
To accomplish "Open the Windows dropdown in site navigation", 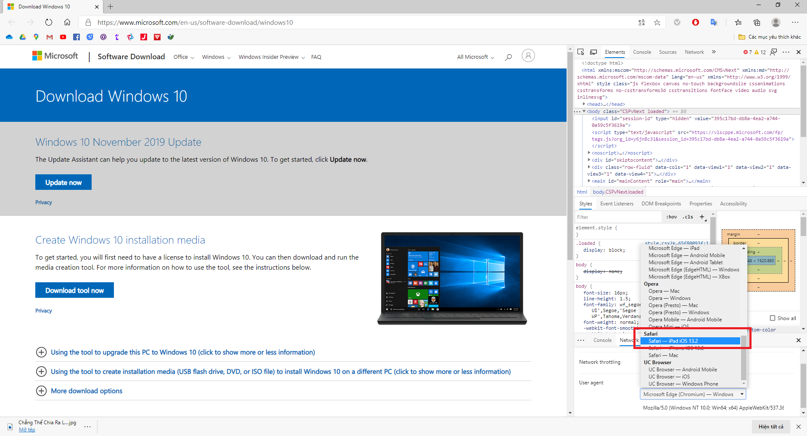I will pos(216,57).
